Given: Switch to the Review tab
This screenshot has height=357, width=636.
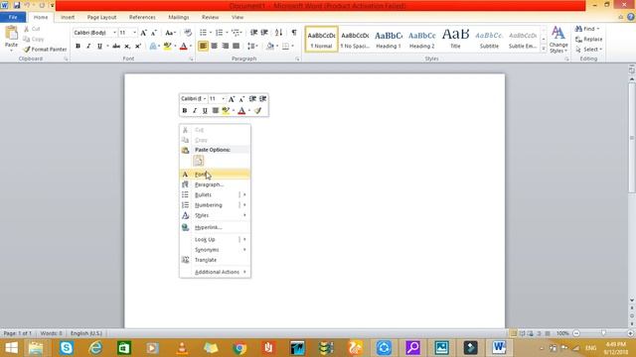Looking at the screenshot, I should click(210, 18).
